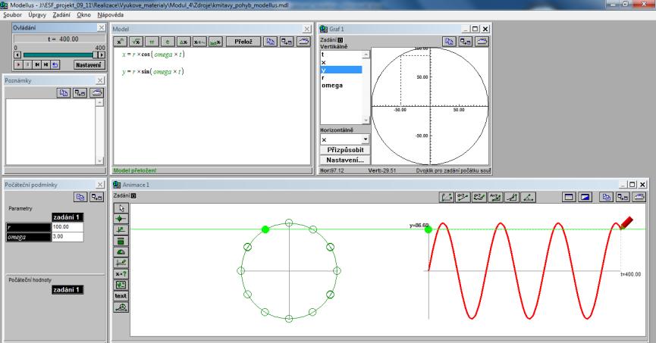Click Přelož to interpret the model
The height and width of the screenshot is (343, 656).
coord(243,42)
